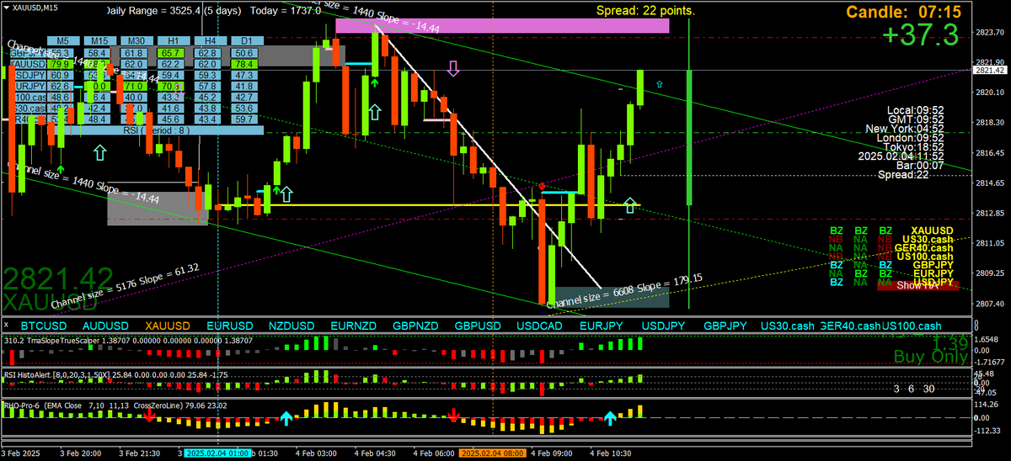The width and height of the screenshot is (1011, 461).
Task: Click the green 71.0 RSI cell under M30
Action: coord(133,86)
